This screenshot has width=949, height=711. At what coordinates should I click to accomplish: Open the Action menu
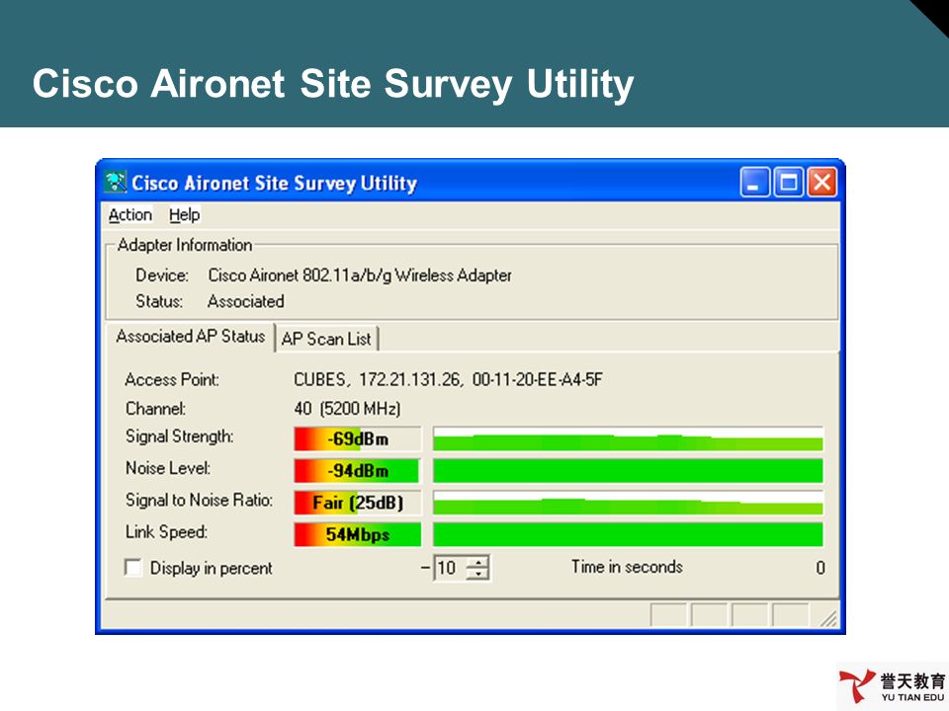point(130,214)
